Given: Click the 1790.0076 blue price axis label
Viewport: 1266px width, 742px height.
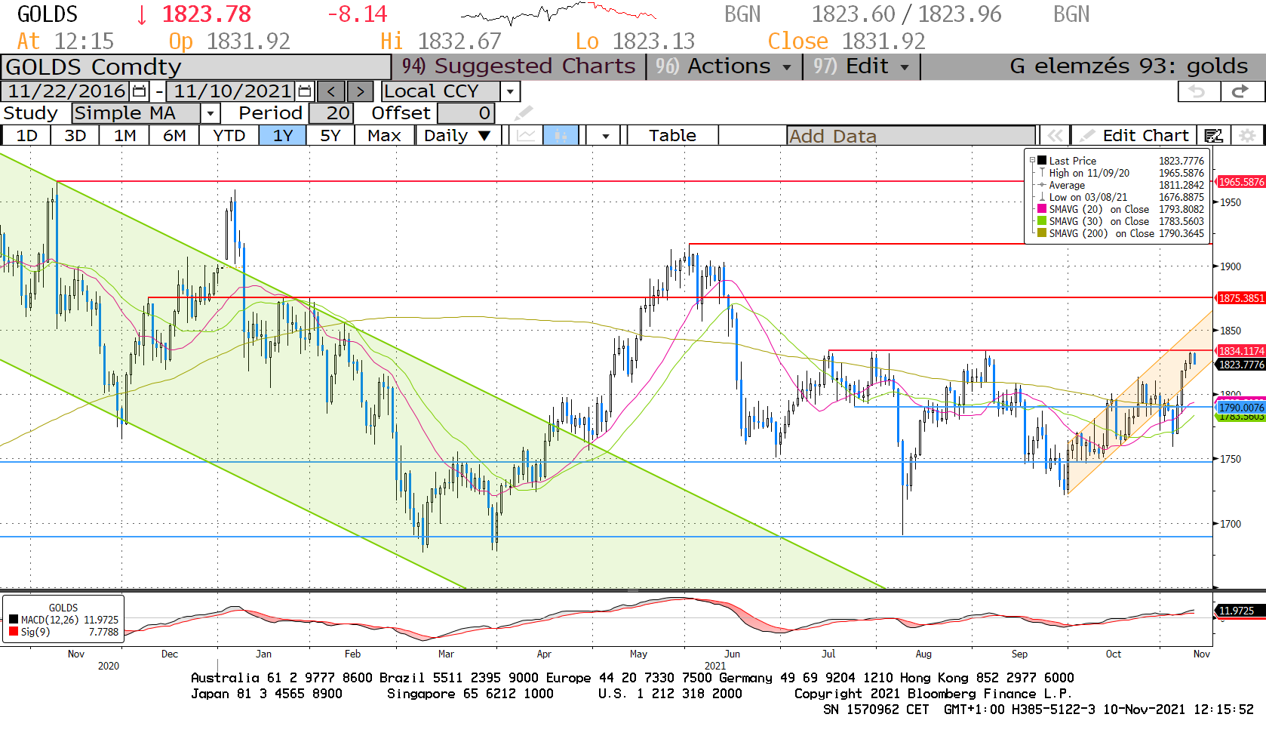Looking at the screenshot, I should (1241, 408).
